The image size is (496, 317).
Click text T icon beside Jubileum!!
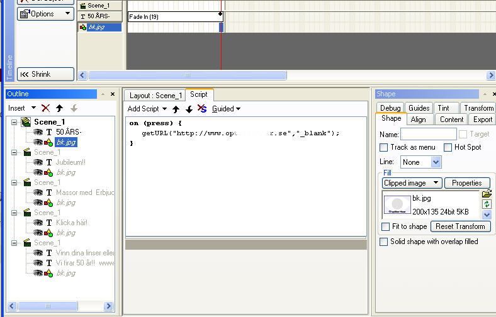48,162
